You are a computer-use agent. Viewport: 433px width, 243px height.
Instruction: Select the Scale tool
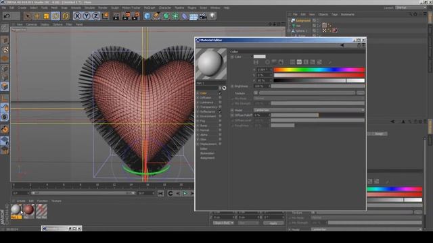click(46, 16)
